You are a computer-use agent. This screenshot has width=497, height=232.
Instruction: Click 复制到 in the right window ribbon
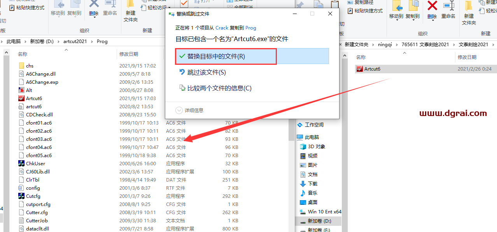click(x=413, y=10)
